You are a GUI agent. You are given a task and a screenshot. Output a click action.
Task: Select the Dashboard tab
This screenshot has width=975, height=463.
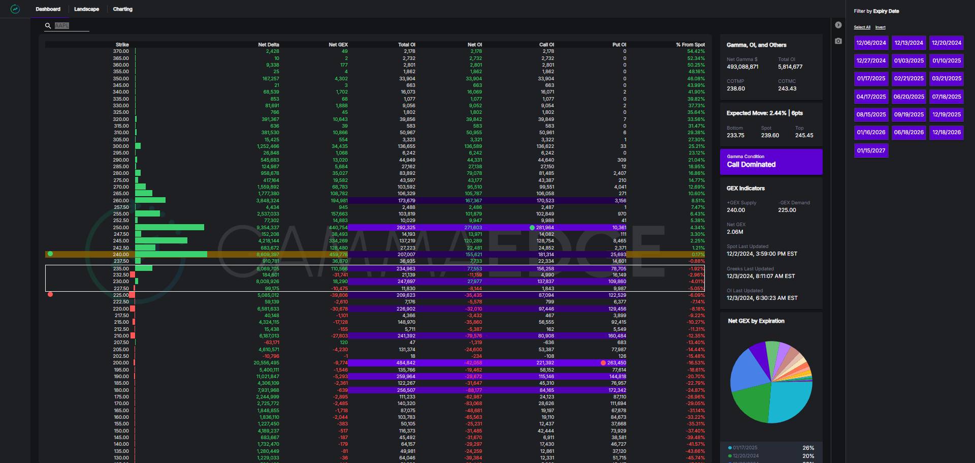tap(48, 9)
